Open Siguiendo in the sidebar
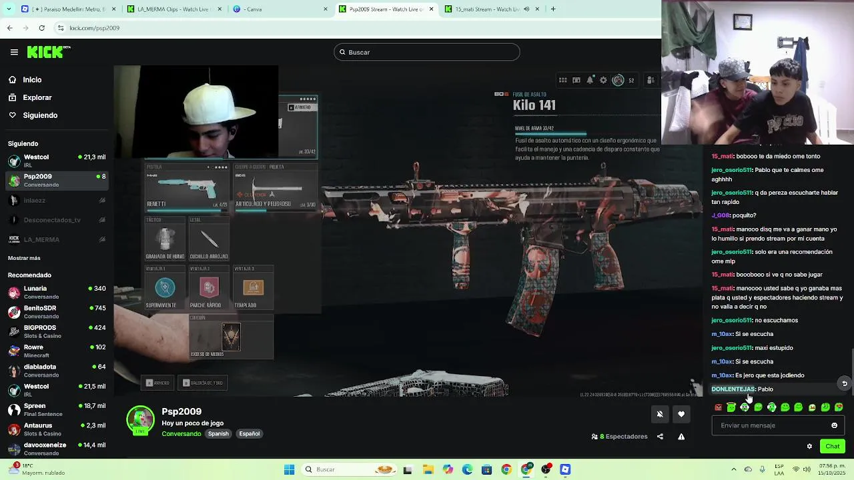The image size is (854, 480). (x=33, y=115)
